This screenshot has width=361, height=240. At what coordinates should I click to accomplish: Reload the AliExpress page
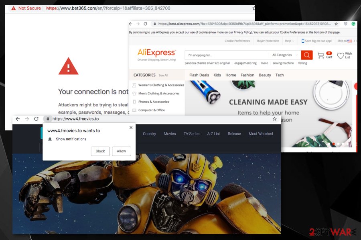tap(146, 24)
